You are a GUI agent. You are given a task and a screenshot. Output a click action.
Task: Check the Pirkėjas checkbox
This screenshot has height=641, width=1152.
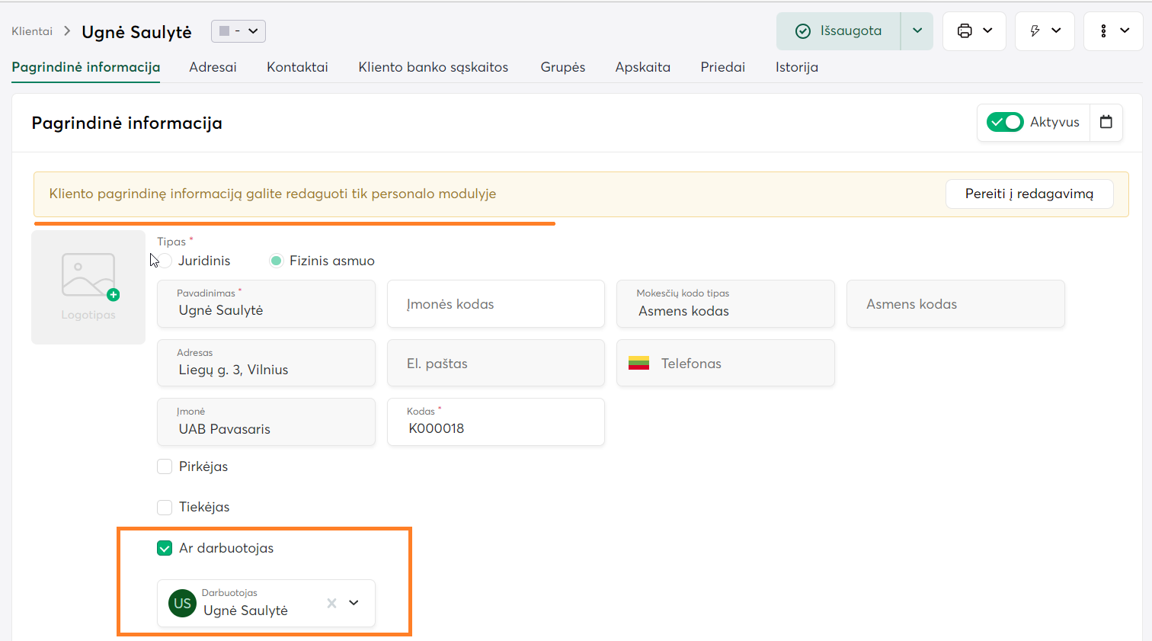point(165,466)
